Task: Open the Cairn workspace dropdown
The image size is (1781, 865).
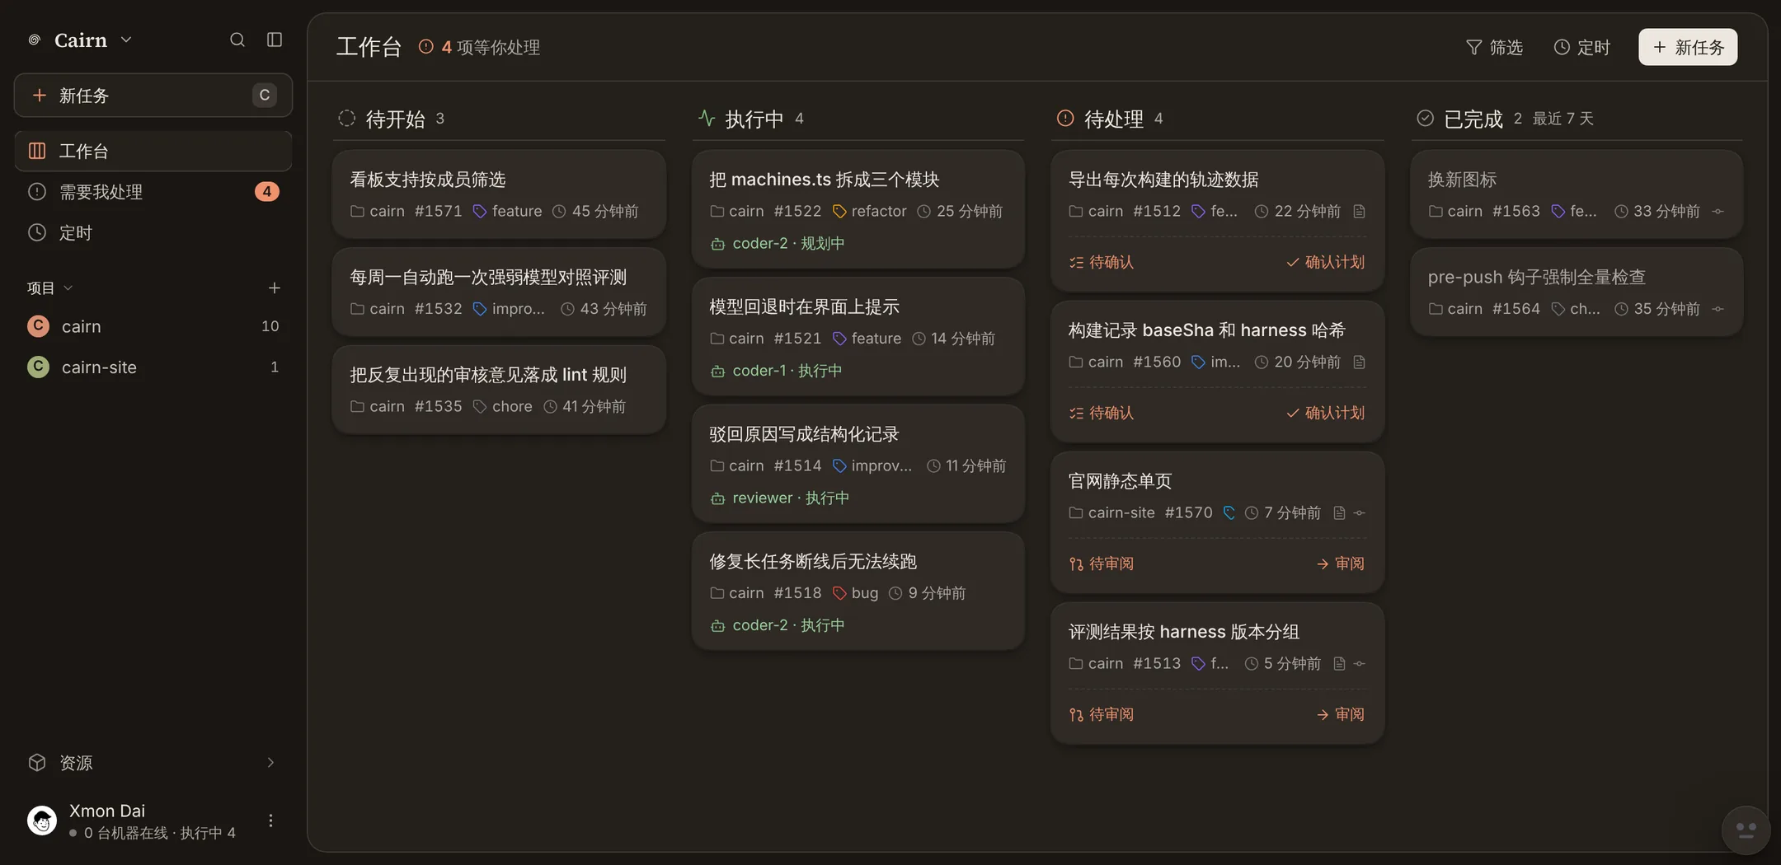Action: (80, 40)
